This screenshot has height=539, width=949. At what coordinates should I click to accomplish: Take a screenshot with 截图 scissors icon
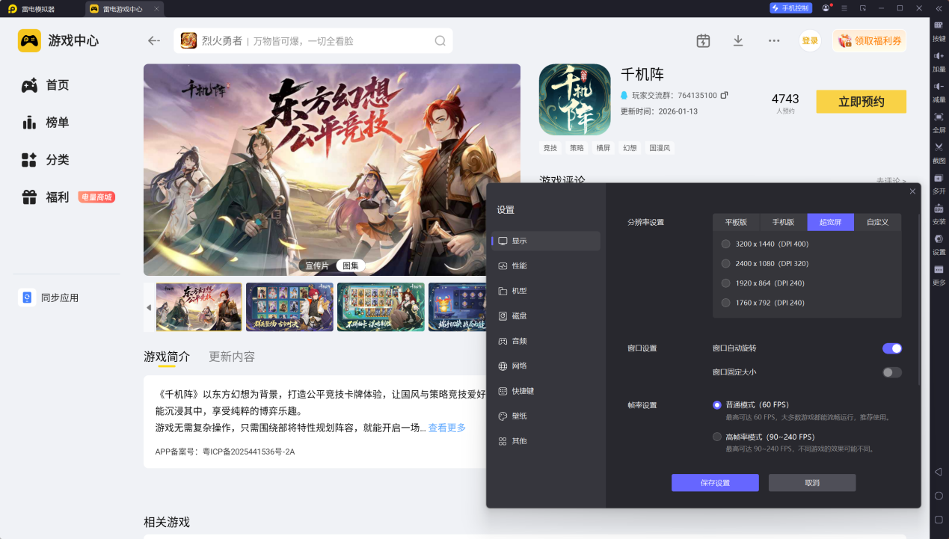(939, 147)
